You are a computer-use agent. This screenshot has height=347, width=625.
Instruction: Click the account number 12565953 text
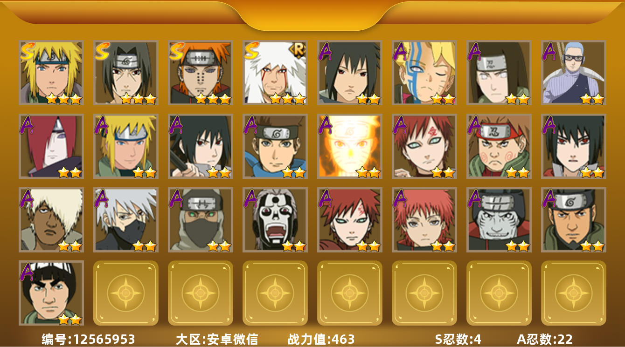point(104,340)
